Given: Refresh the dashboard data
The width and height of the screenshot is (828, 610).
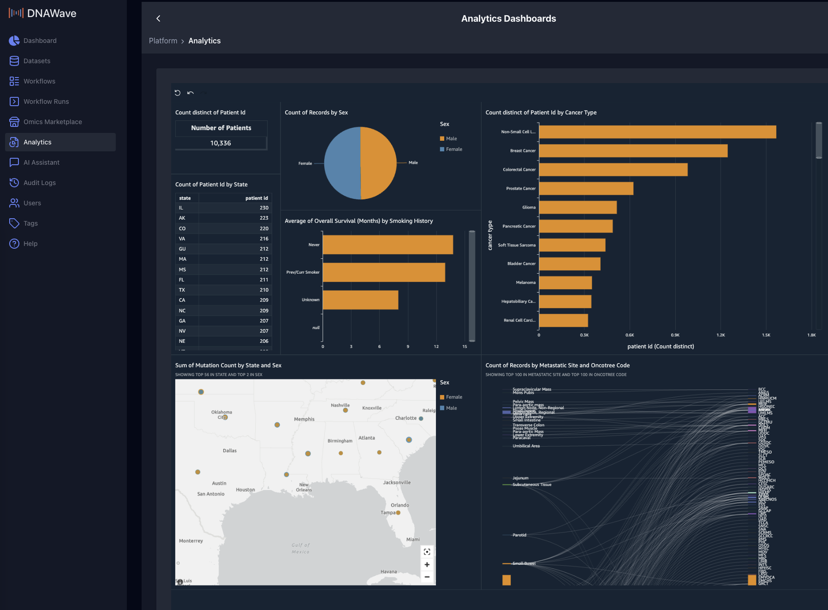Looking at the screenshot, I should [178, 93].
